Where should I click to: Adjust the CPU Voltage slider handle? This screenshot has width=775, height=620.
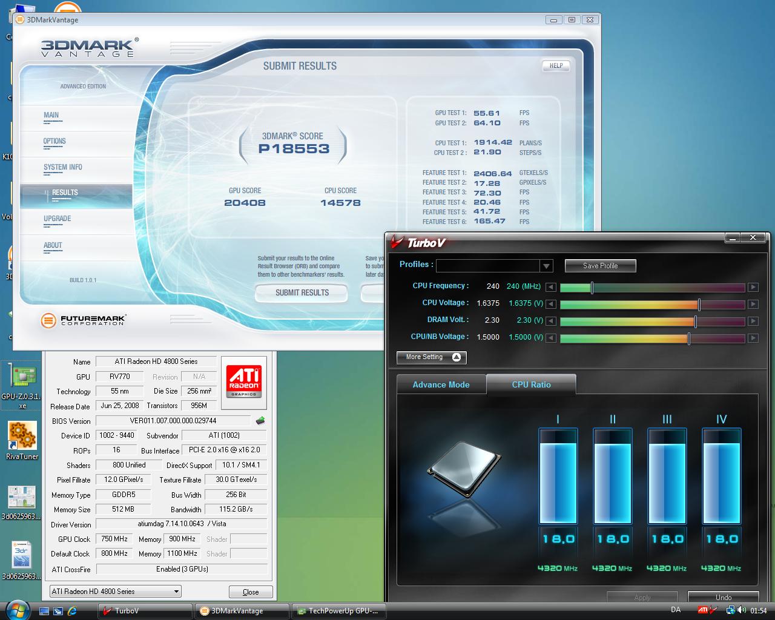(699, 305)
